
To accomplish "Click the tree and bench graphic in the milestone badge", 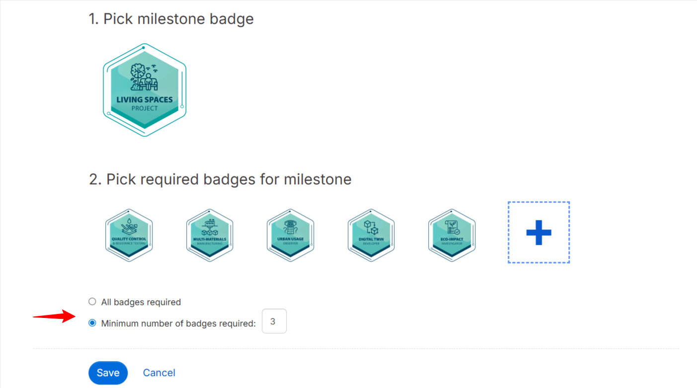I will (144, 77).
